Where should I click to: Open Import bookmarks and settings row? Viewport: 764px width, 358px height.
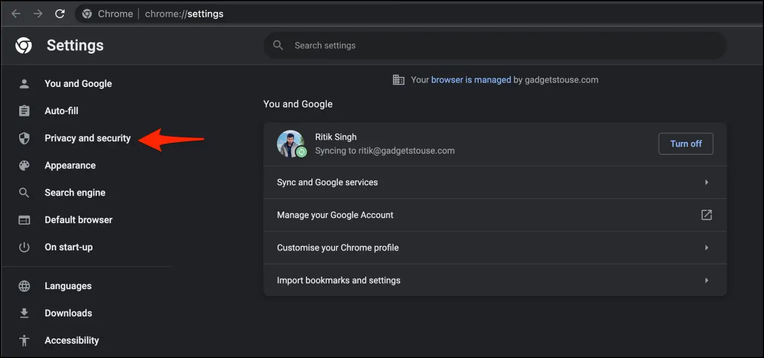[495, 280]
